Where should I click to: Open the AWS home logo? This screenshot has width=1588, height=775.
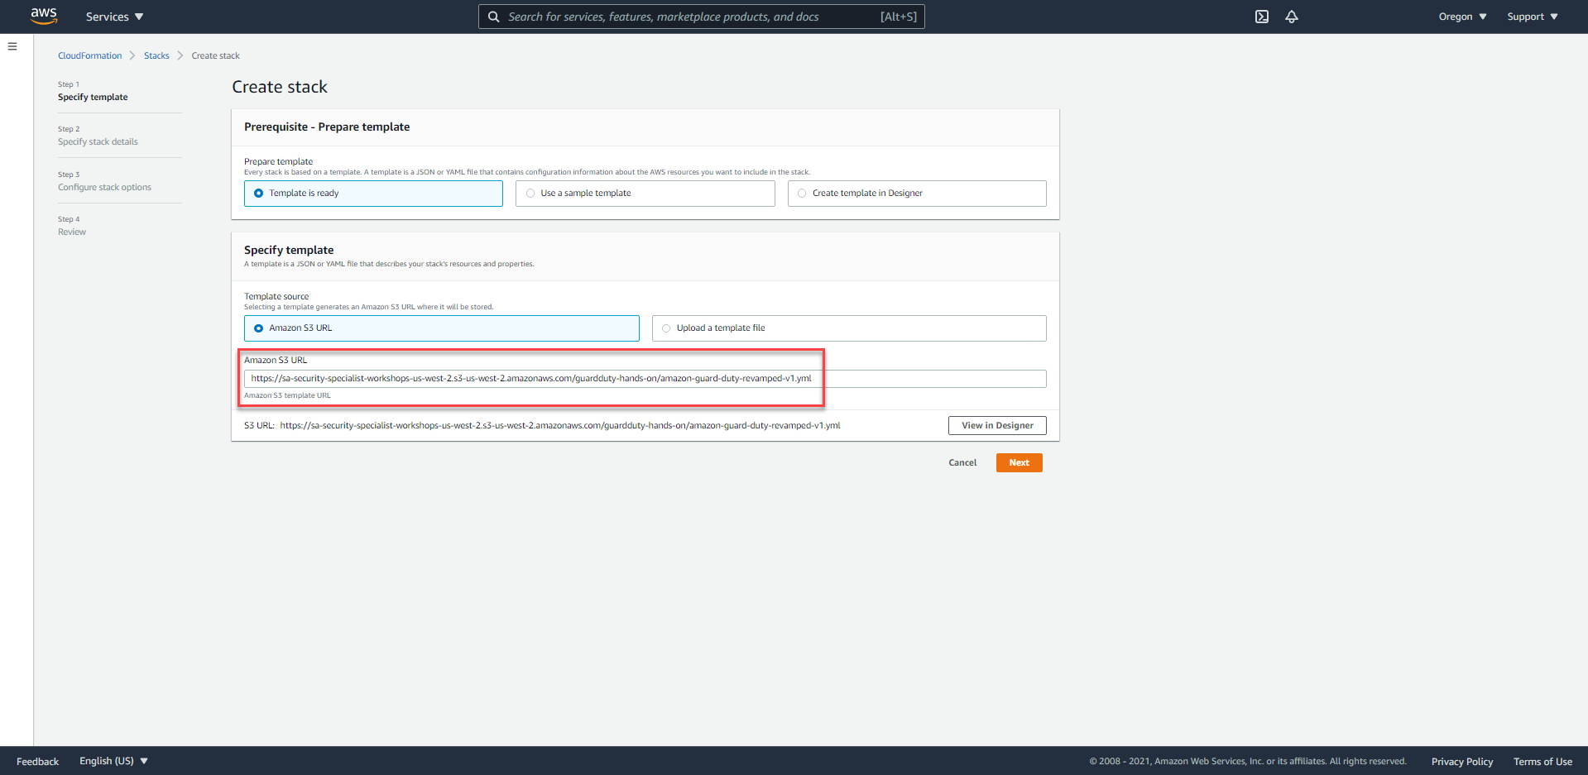tap(44, 17)
